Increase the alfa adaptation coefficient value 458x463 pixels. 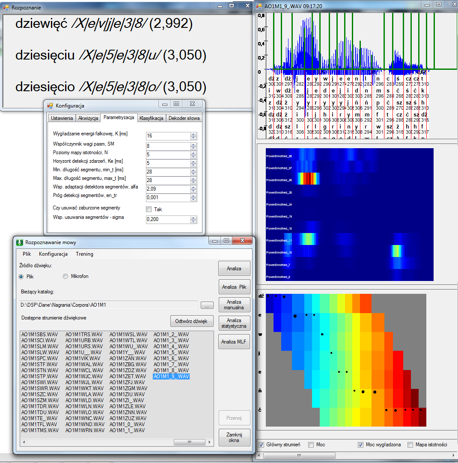[x=193, y=187]
